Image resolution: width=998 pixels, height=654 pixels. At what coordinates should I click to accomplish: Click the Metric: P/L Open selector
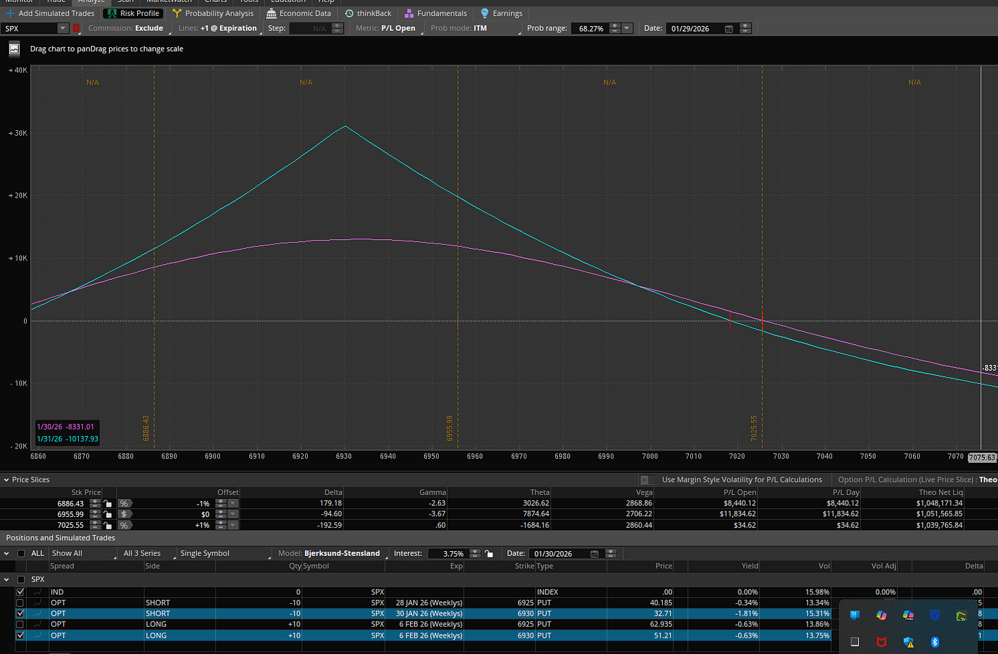(387, 28)
